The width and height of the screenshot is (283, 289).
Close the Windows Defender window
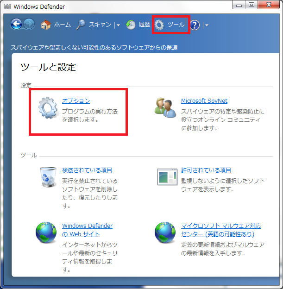pos(269,5)
